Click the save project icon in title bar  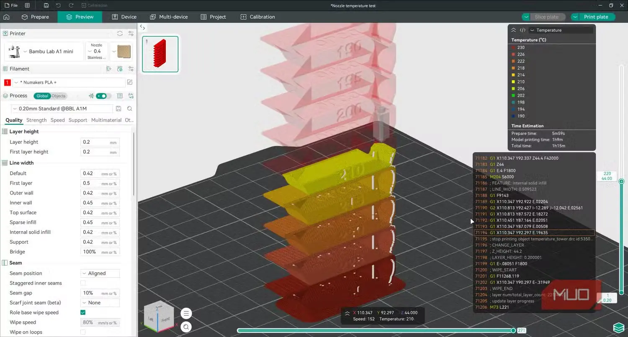[x=46, y=5]
